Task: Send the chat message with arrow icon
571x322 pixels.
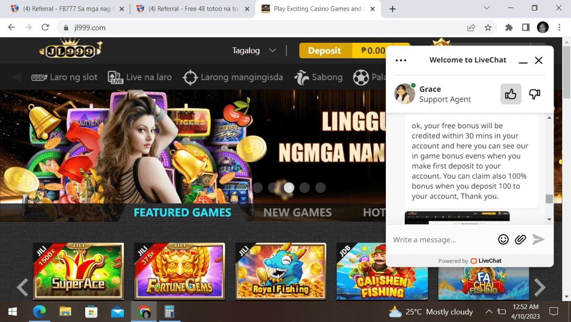Action: [538, 240]
